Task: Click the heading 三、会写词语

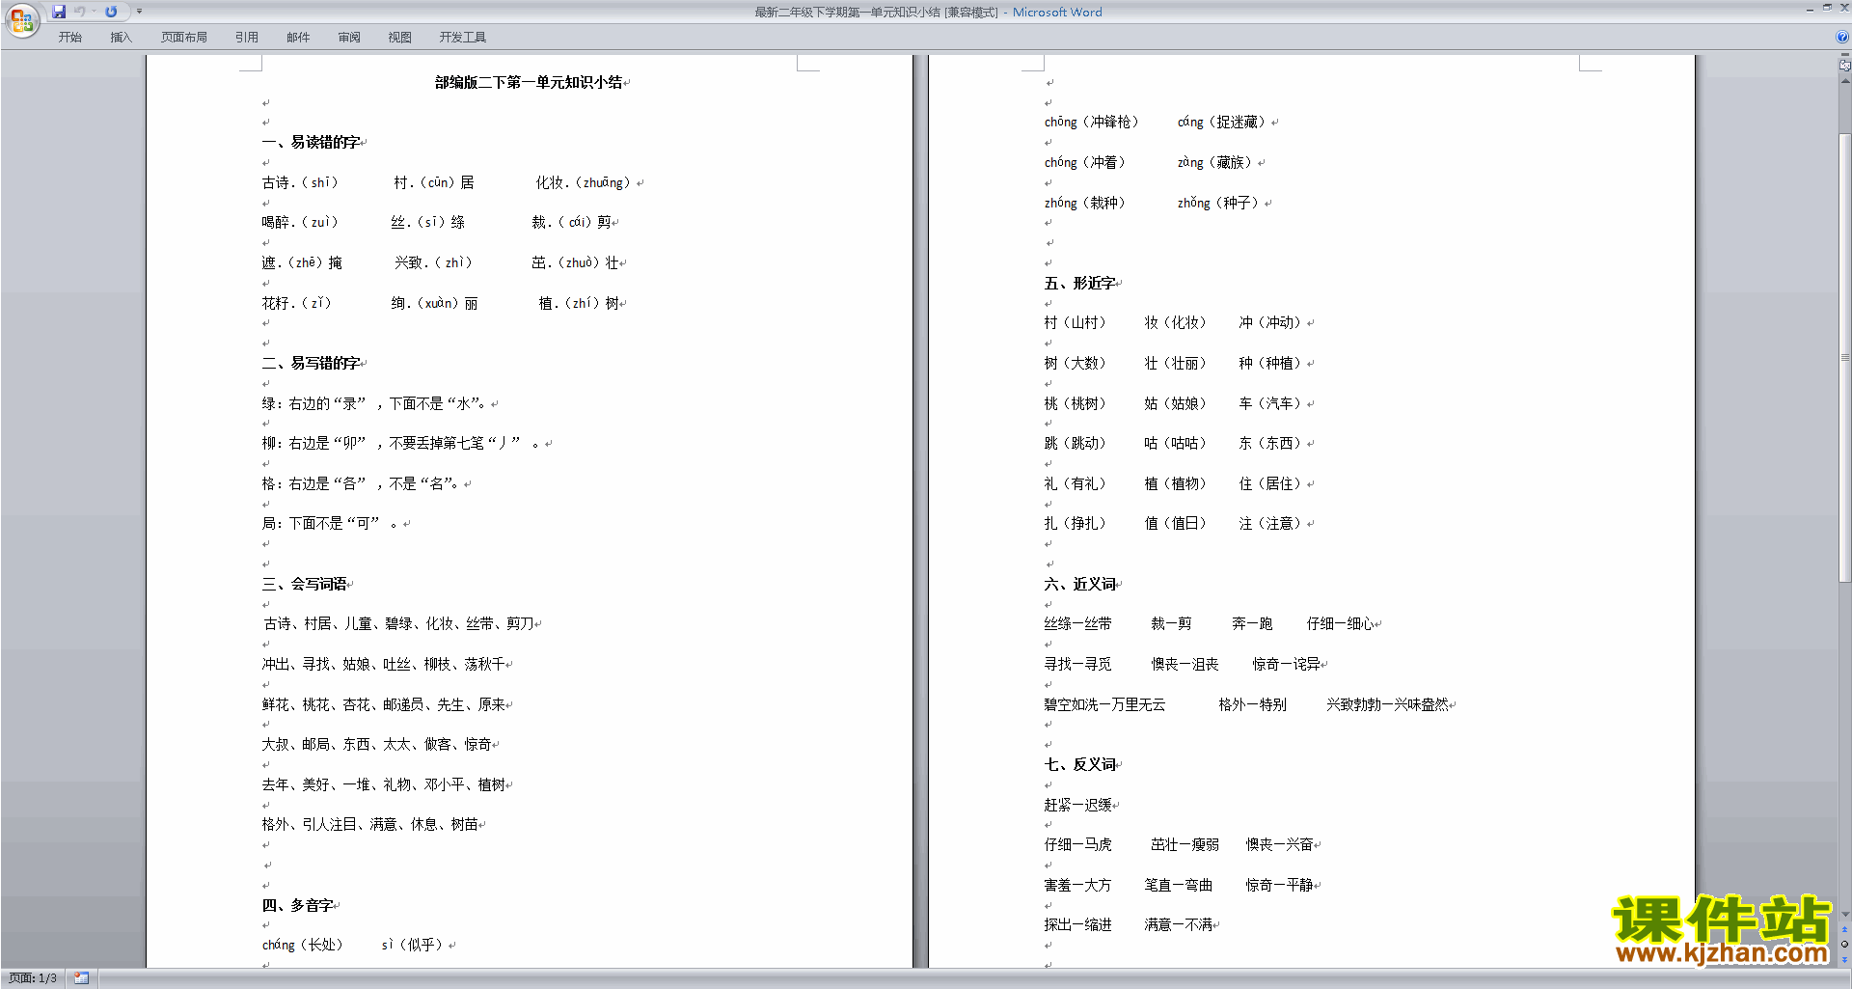Action: point(304,585)
